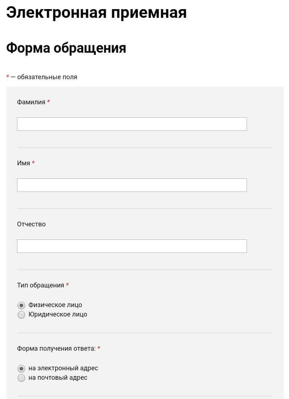
Task: Click the Форма получения ответа label
Action: tap(56, 348)
